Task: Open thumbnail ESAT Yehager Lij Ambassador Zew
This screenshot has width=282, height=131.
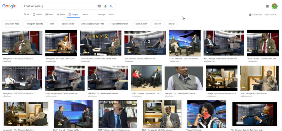Action: [x=263, y=43]
